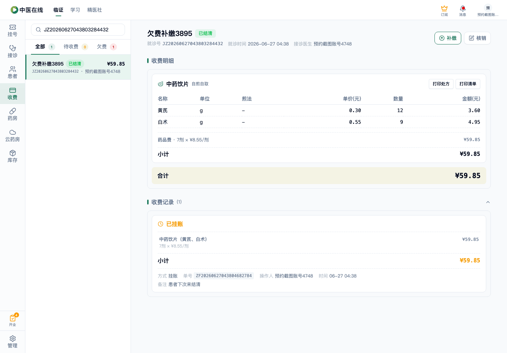Viewport: 507px width, 353px height.
Task: Click the 金额(元) column header
Action: click(x=471, y=99)
